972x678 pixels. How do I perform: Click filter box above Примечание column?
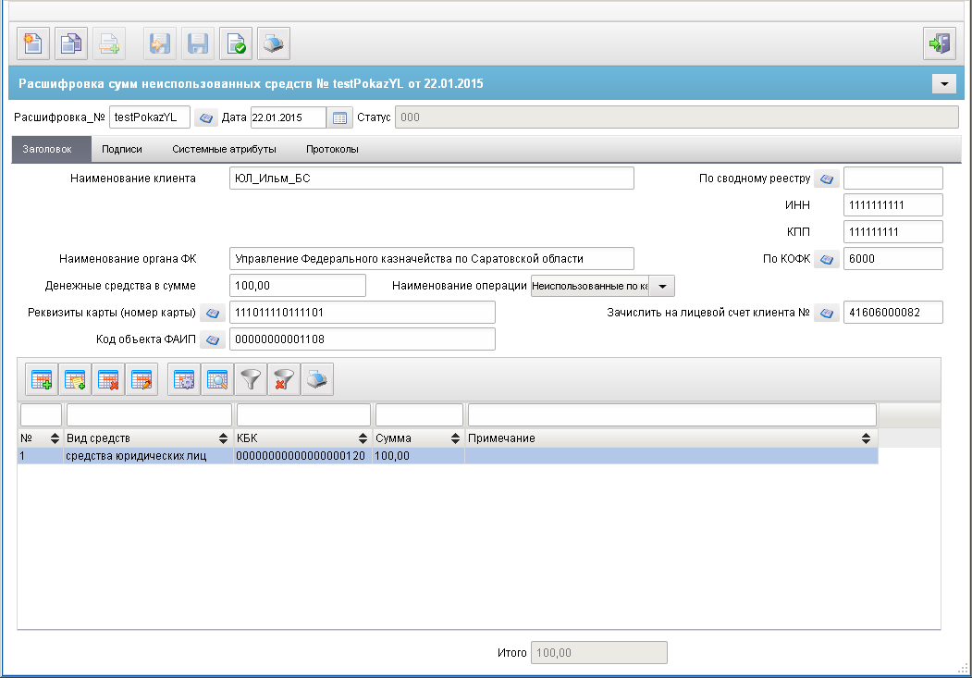[x=672, y=414]
